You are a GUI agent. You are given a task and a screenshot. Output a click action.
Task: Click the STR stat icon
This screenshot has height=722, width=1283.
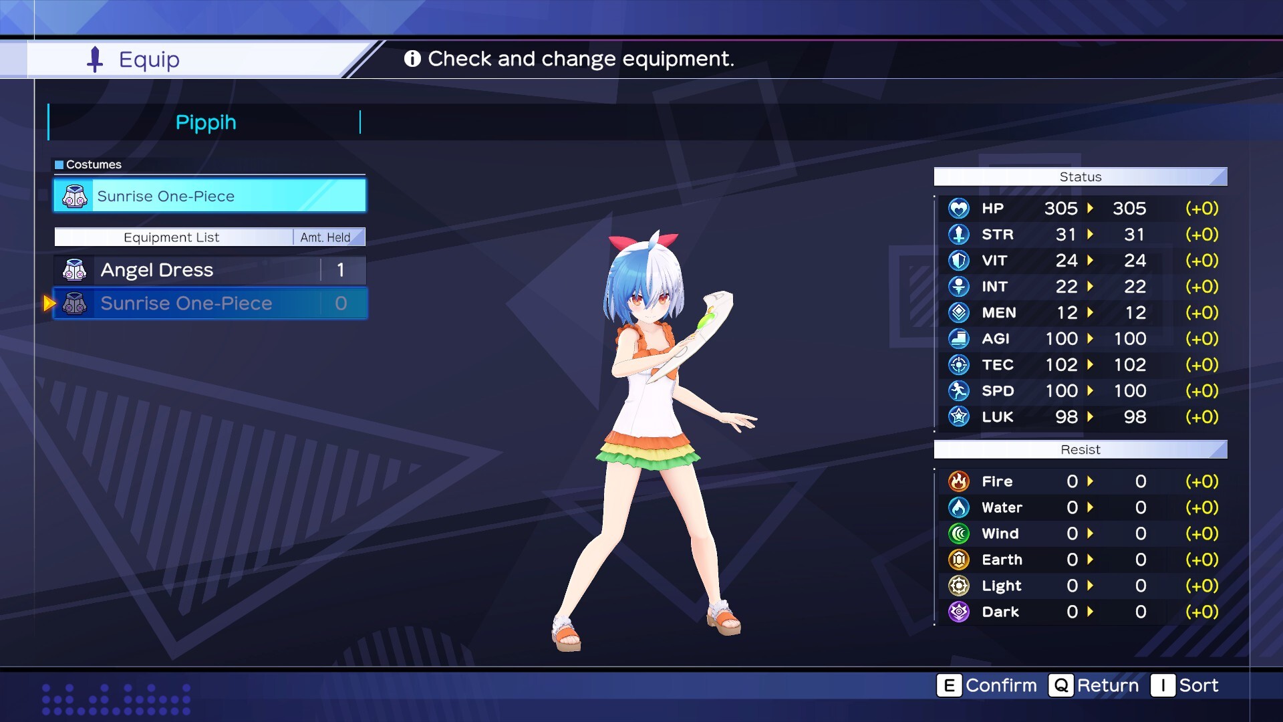(x=958, y=234)
